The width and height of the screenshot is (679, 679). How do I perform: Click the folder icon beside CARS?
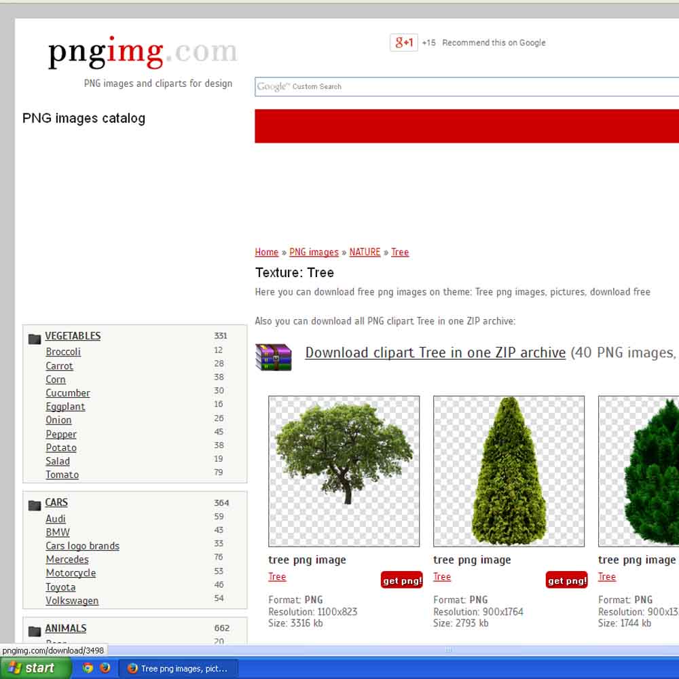[x=35, y=505]
